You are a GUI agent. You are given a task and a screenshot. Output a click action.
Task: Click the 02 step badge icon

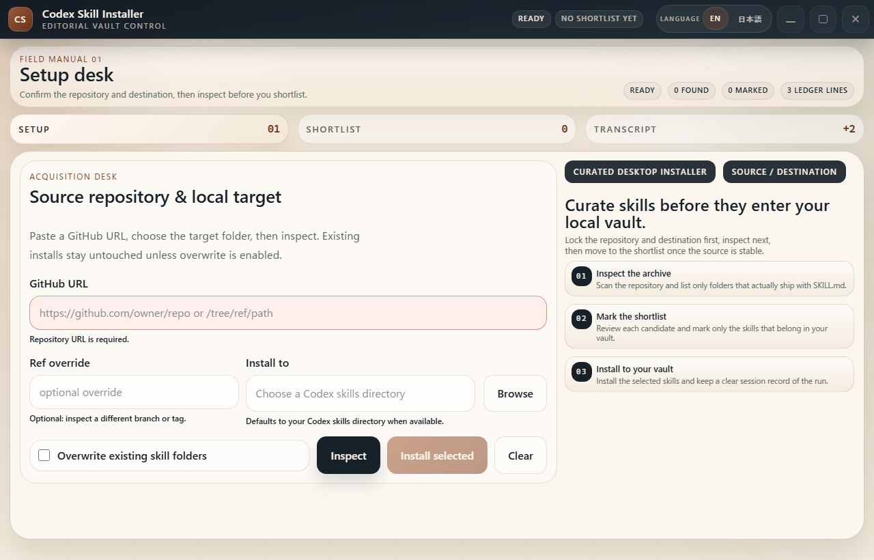click(x=581, y=319)
